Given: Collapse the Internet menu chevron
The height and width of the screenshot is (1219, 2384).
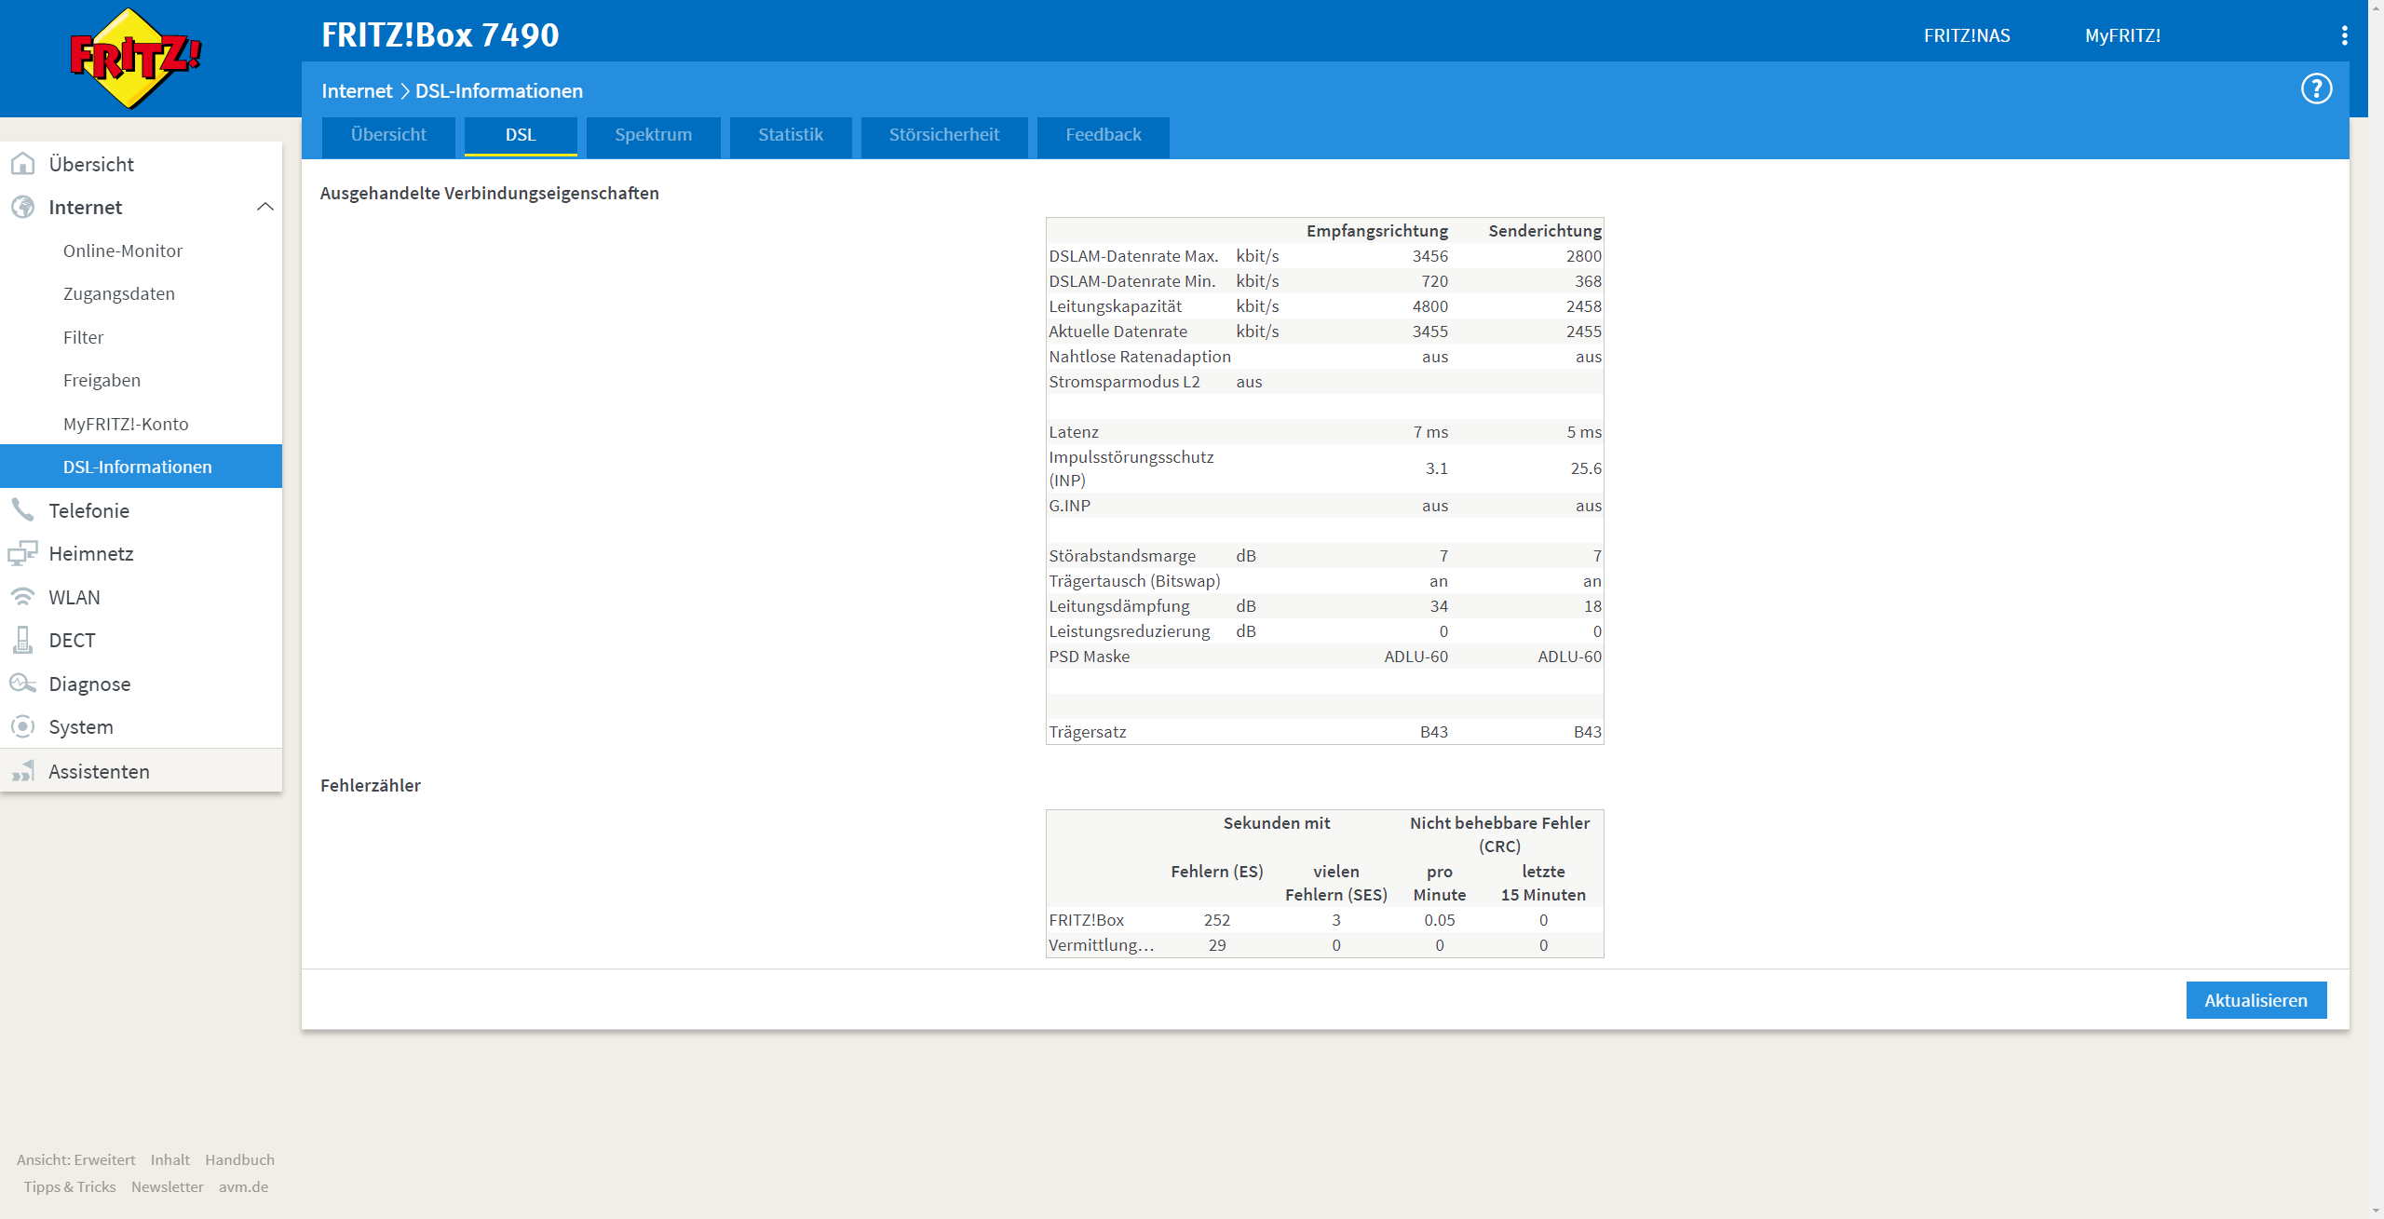Looking at the screenshot, I should pos(265,207).
